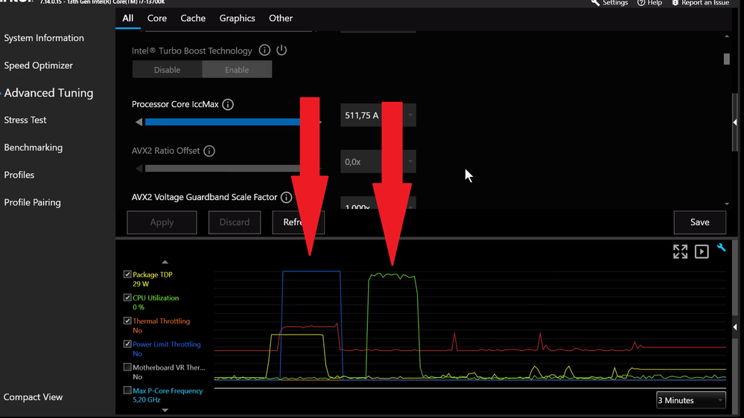
Task: Enable Motherboard VR Thermal monitor checkbox
Action: pyautogui.click(x=127, y=367)
